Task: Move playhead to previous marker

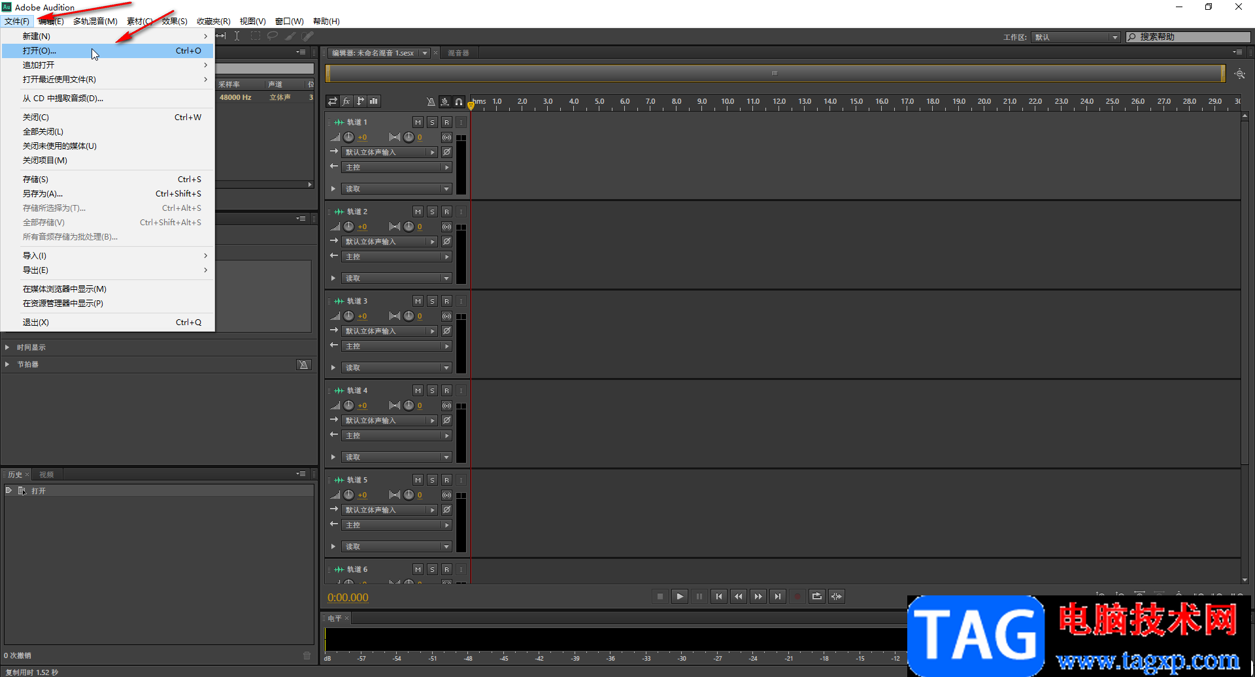Action: [719, 596]
